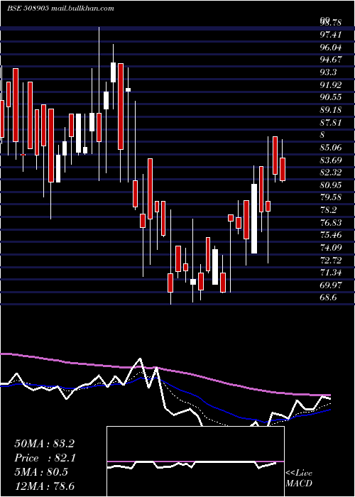Click the tall white candlestick near 80.95
Viewport: 355px width, 497px height.
[x=254, y=219]
